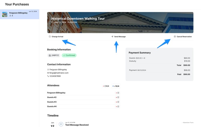Click the email fergs@mailinator.com
This screenshot has height=127, width=201.
point(59,73)
